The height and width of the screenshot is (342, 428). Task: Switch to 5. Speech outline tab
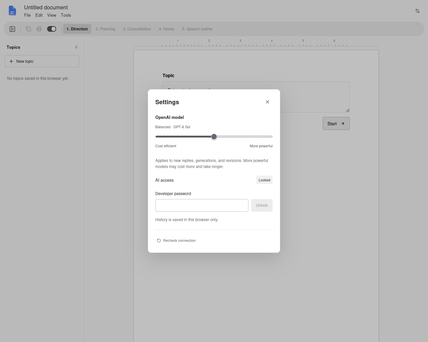point(197,29)
